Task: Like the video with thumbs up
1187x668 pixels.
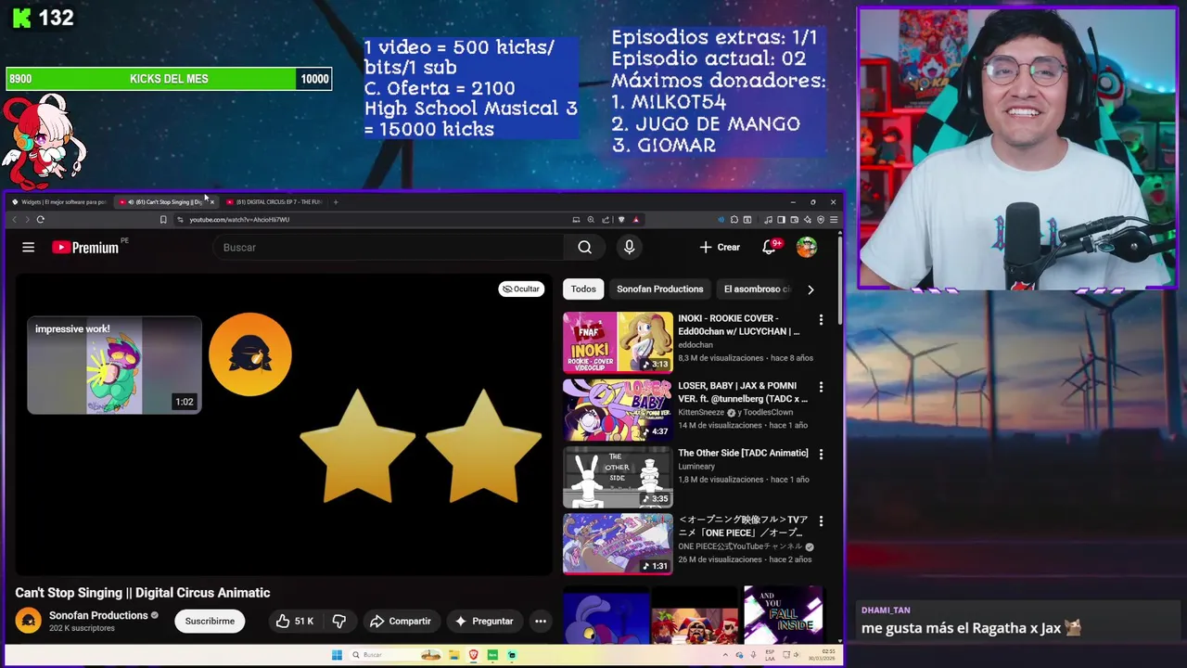Action: [x=293, y=621]
